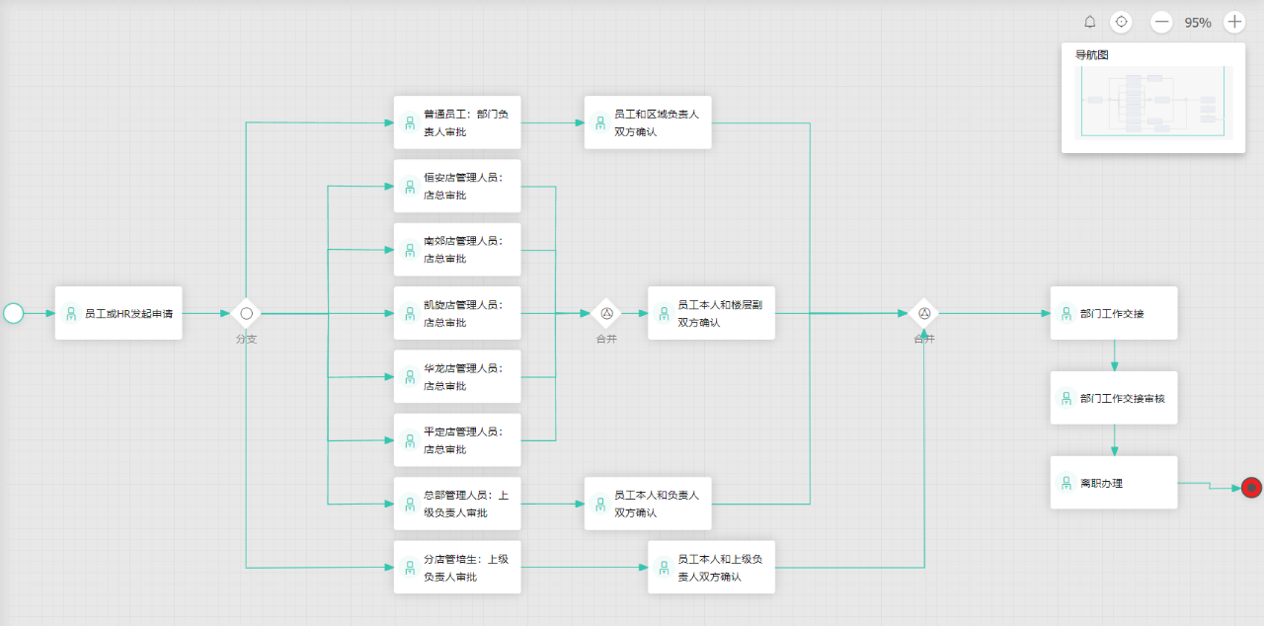Zoom in with the plus button

point(1234,22)
